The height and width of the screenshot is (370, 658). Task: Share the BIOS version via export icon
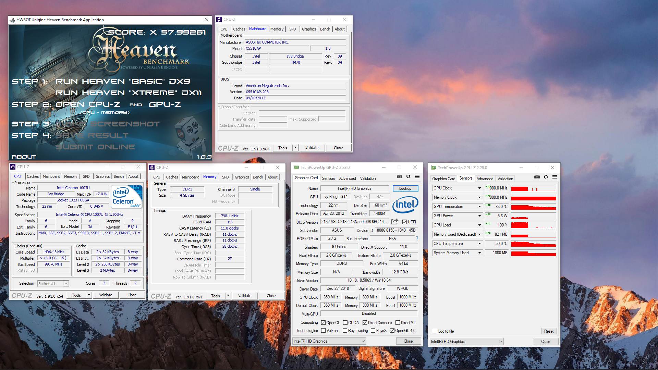coord(394,222)
